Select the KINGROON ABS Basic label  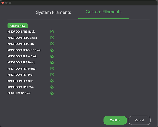pyautogui.click(x=21, y=32)
